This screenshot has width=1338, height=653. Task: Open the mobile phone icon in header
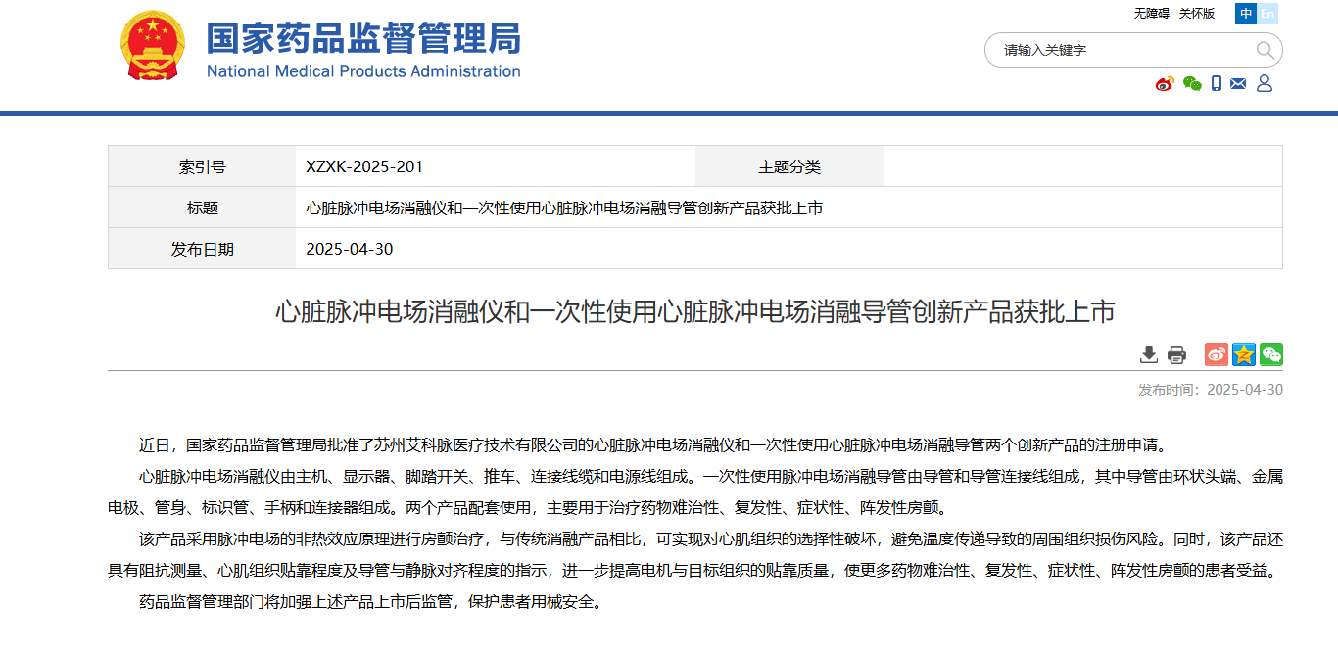click(1217, 84)
